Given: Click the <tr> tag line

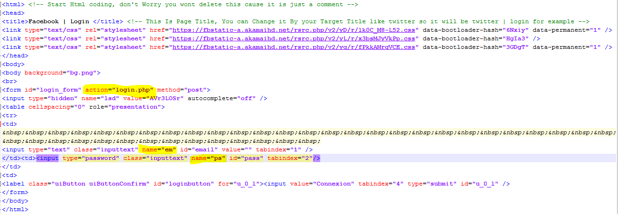Looking at the screenshot, I should [9, 115].
